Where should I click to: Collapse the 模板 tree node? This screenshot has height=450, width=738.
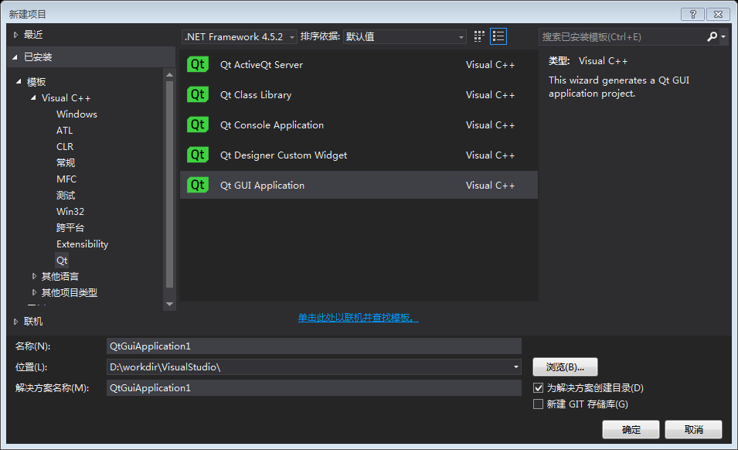(x=19, y=82)
